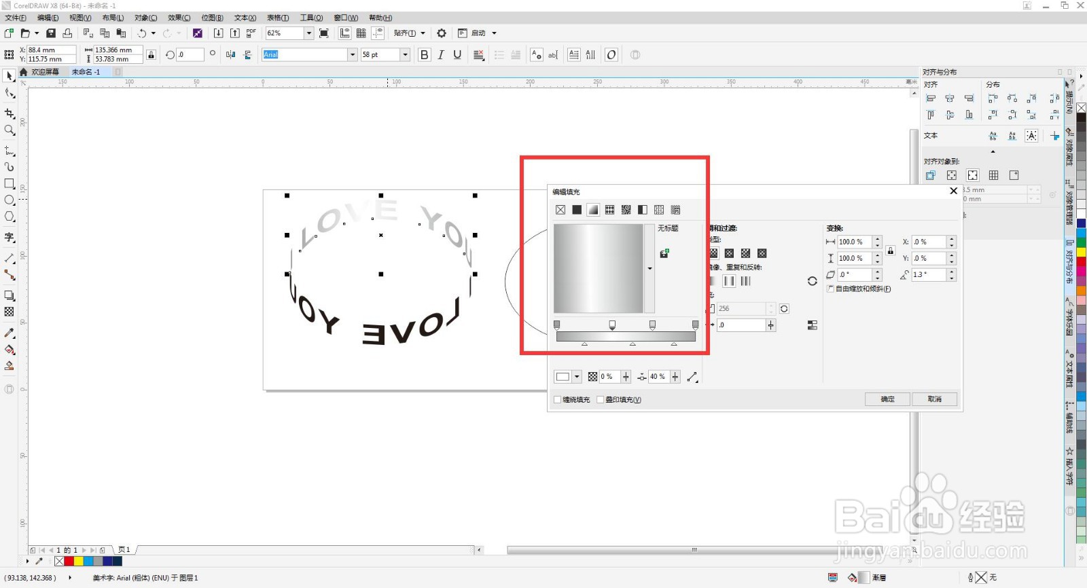Select the Ellipse tool
Screen dimensions: 1087x588
[10, 200]
